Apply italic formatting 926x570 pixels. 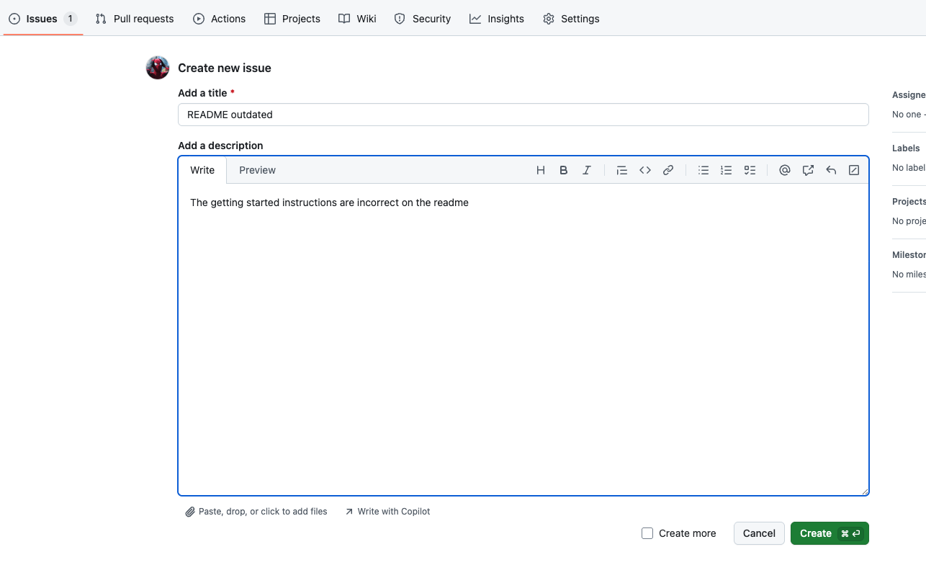click(x=587, y=170)
